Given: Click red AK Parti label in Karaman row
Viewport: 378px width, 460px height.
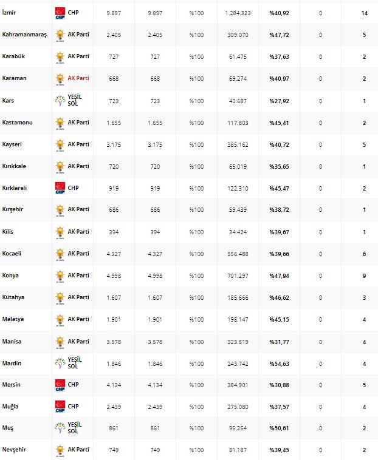Looking at the screenshot, I should click(x=78, y=78).
